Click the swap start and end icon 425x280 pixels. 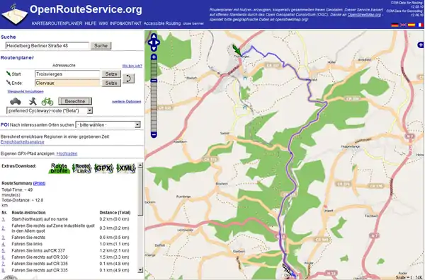128,78
